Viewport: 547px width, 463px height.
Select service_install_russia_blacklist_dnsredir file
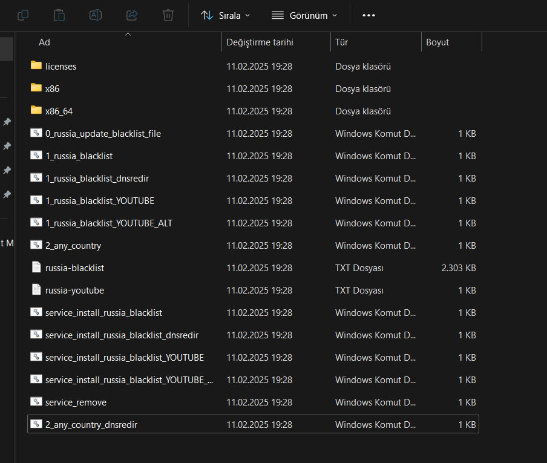122,335
